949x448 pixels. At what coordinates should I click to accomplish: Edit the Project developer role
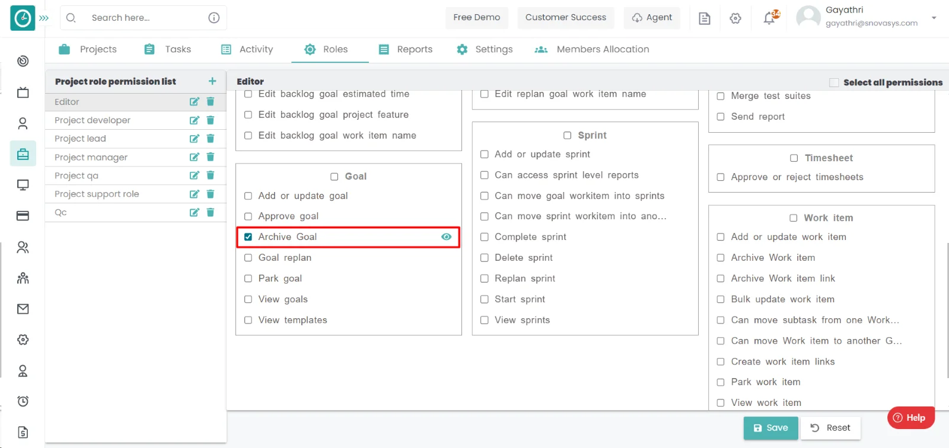point(194,120)
